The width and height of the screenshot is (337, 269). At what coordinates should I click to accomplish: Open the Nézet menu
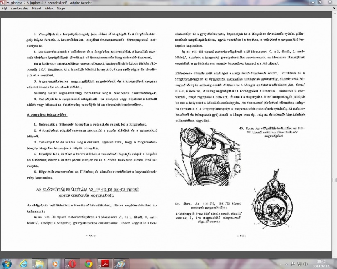point(36,8)
